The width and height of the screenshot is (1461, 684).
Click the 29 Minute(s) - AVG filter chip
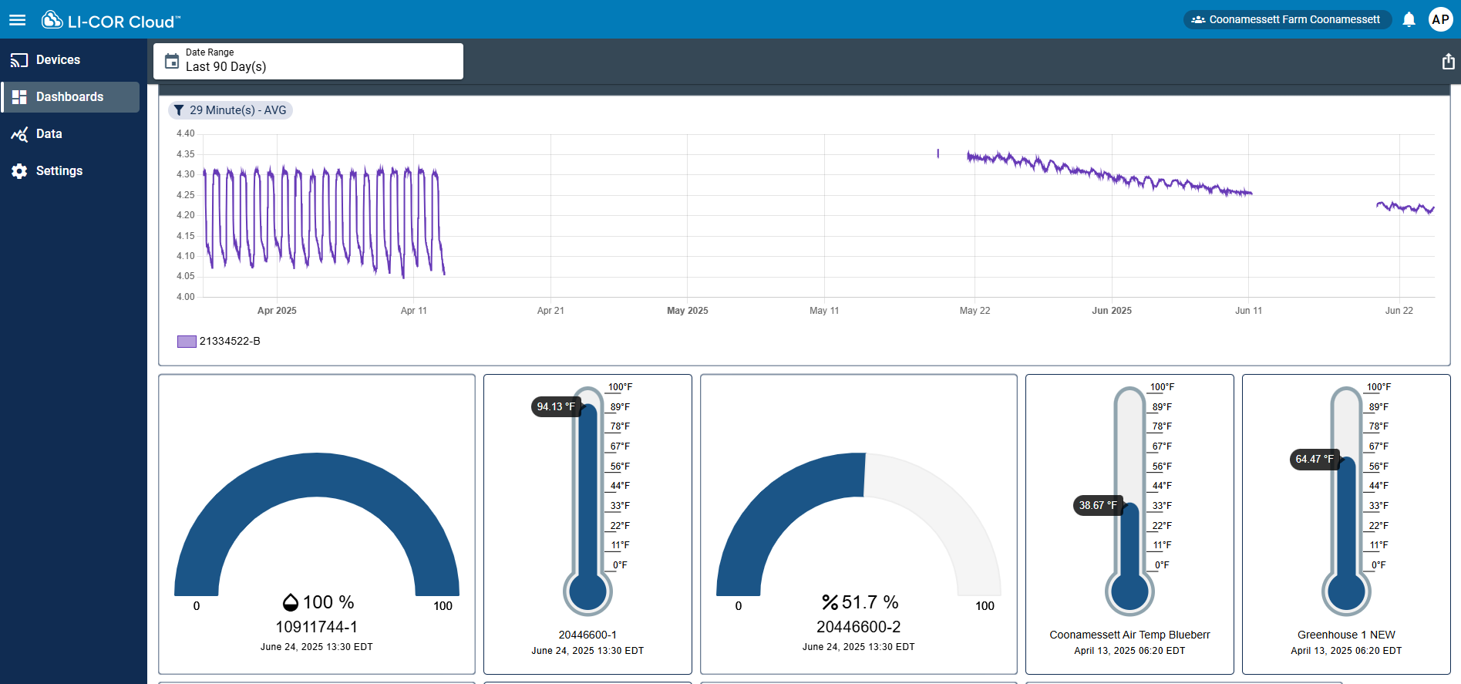click(231, 110)
